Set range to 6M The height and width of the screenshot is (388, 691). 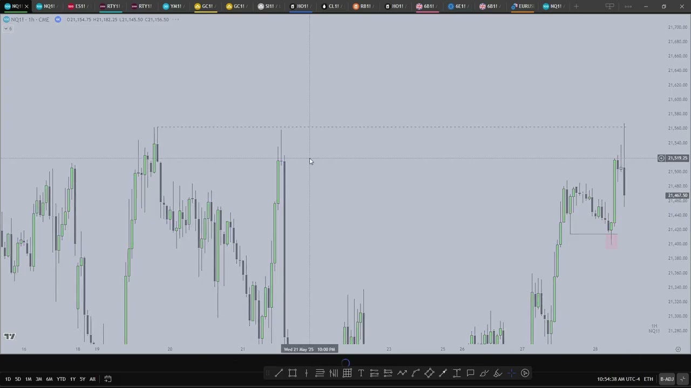(x=49, y=379)
